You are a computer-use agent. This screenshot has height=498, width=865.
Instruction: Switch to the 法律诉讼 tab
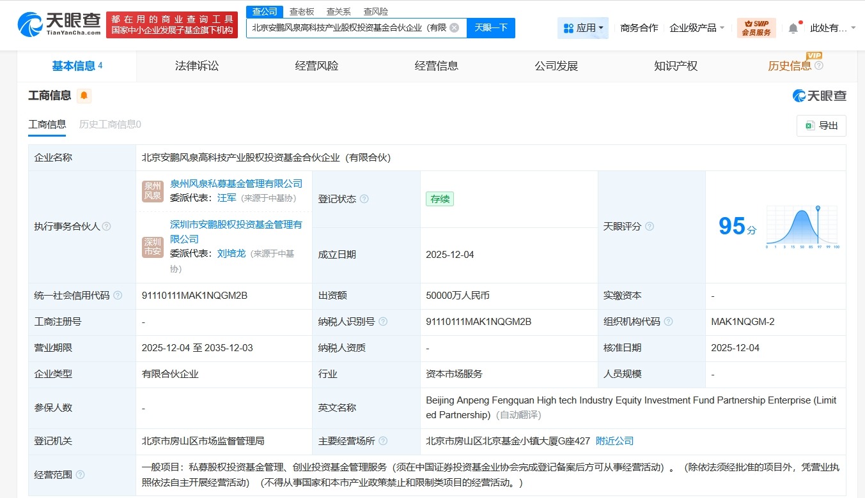click(x=196, y=65)
